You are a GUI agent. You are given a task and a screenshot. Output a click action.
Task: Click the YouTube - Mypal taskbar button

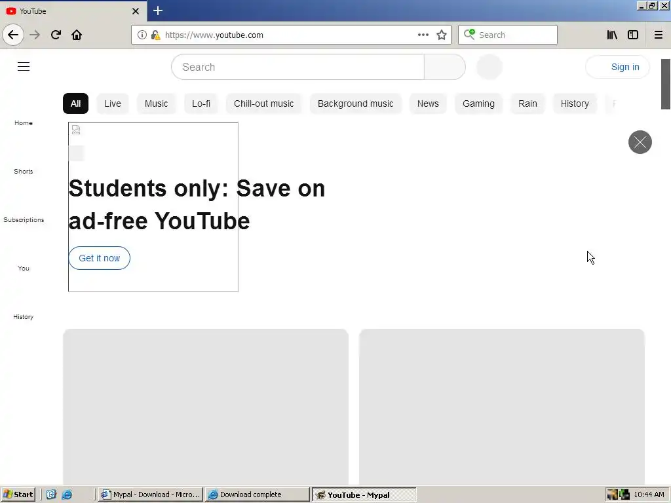pyautogui.click(x=364, y=495)
